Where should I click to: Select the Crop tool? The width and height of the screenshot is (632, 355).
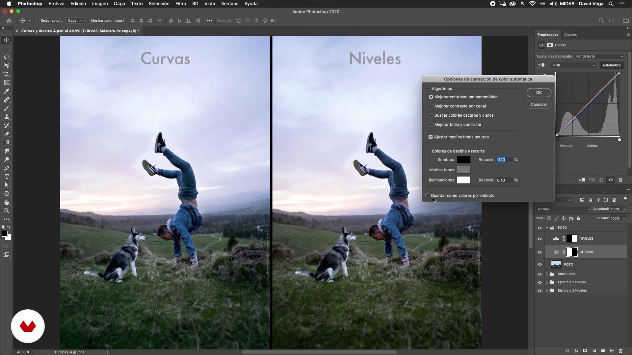(x=7, y=74)
